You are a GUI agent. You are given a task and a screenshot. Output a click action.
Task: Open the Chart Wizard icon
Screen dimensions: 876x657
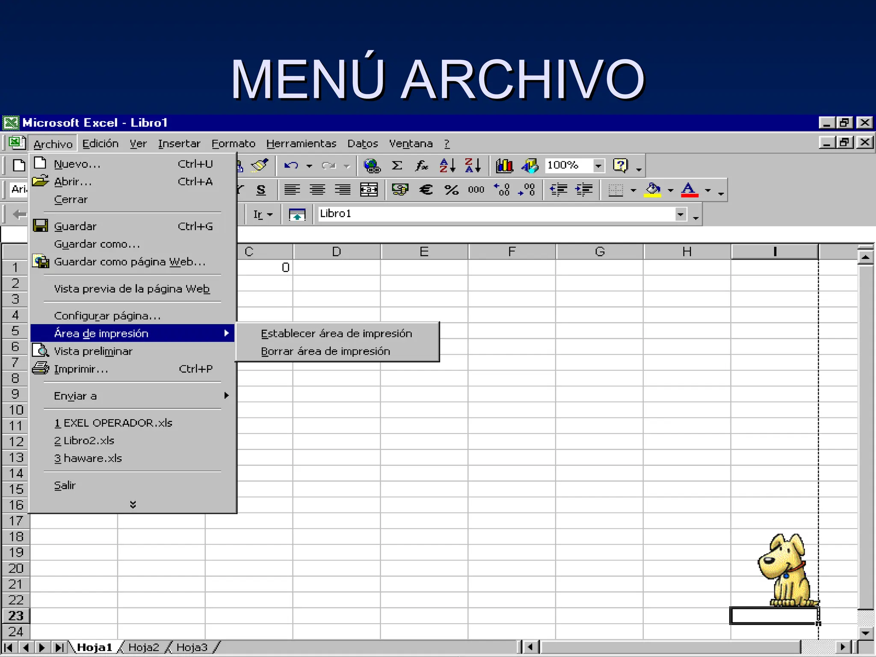click(x=504, y=166)
